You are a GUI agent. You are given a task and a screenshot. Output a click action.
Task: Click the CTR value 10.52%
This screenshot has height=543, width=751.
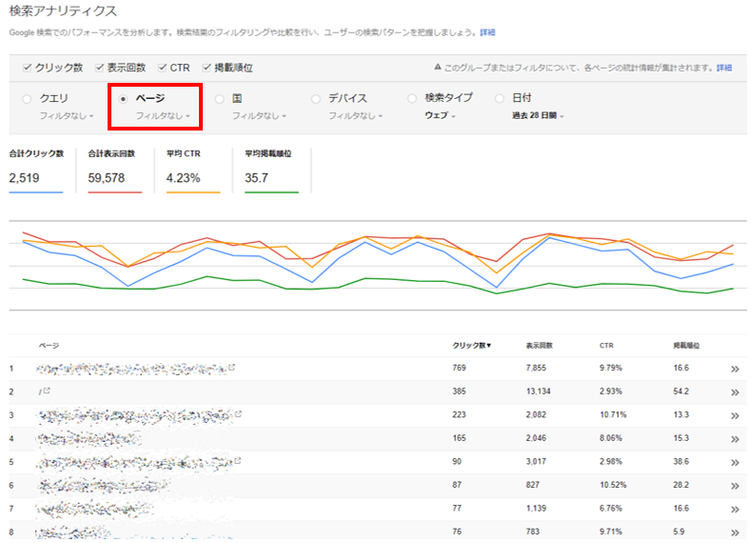[613, 485]
